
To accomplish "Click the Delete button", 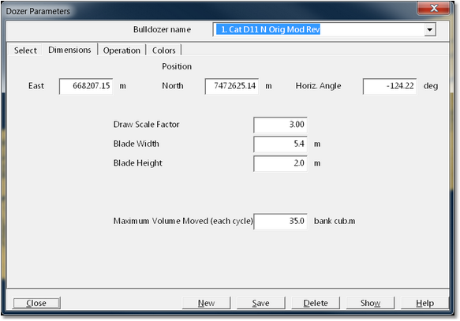I will (316, 303).
